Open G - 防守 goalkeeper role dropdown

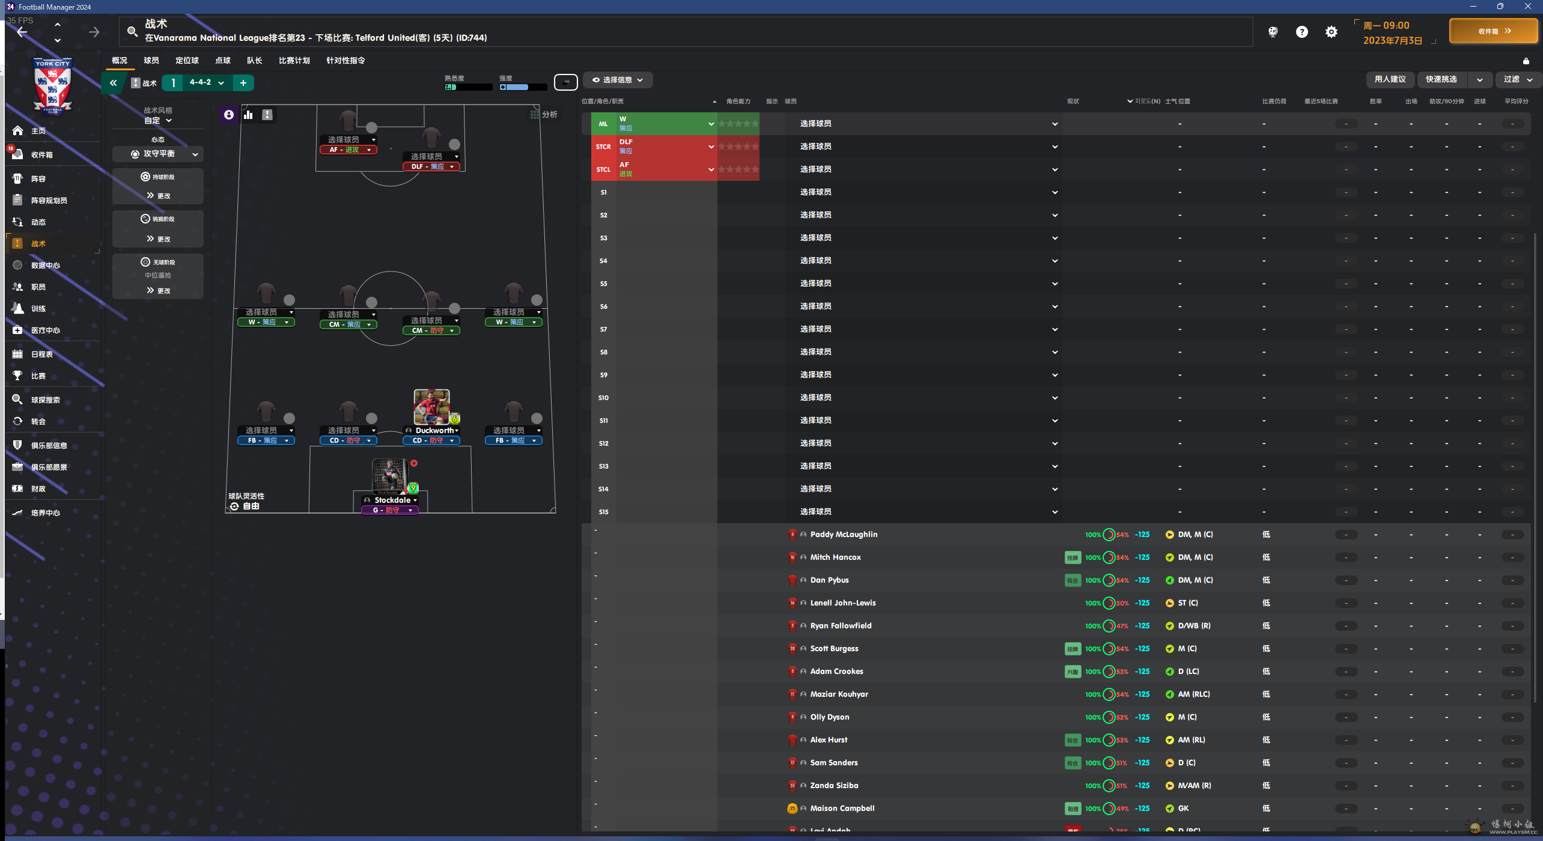(x=389, y=511)
